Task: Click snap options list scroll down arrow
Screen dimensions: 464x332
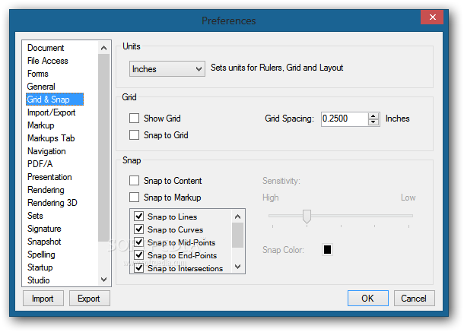Action: tap(237, 267)
